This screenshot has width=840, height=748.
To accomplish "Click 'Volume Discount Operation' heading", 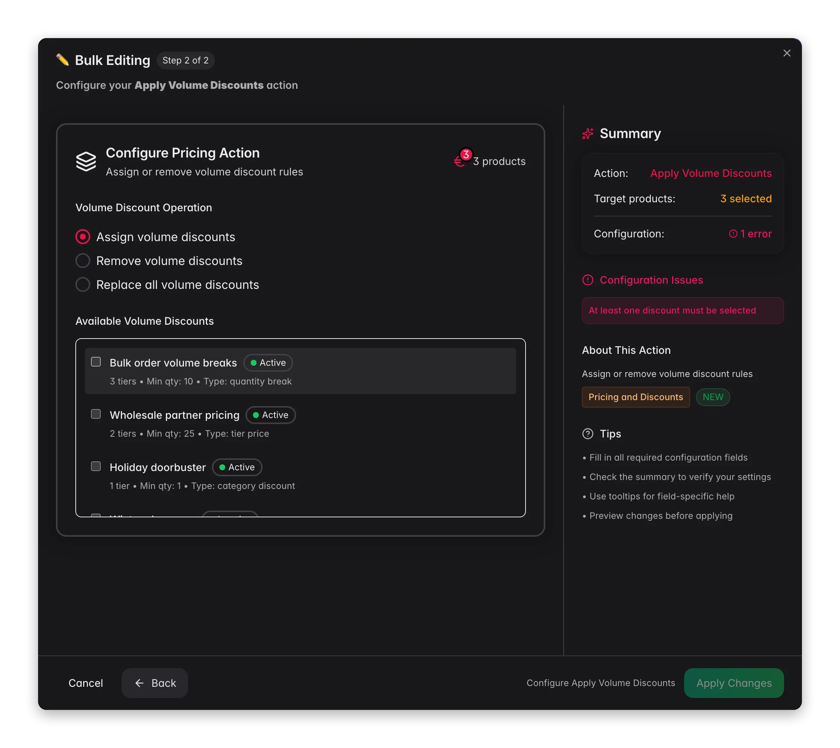I will pos(144,207).
